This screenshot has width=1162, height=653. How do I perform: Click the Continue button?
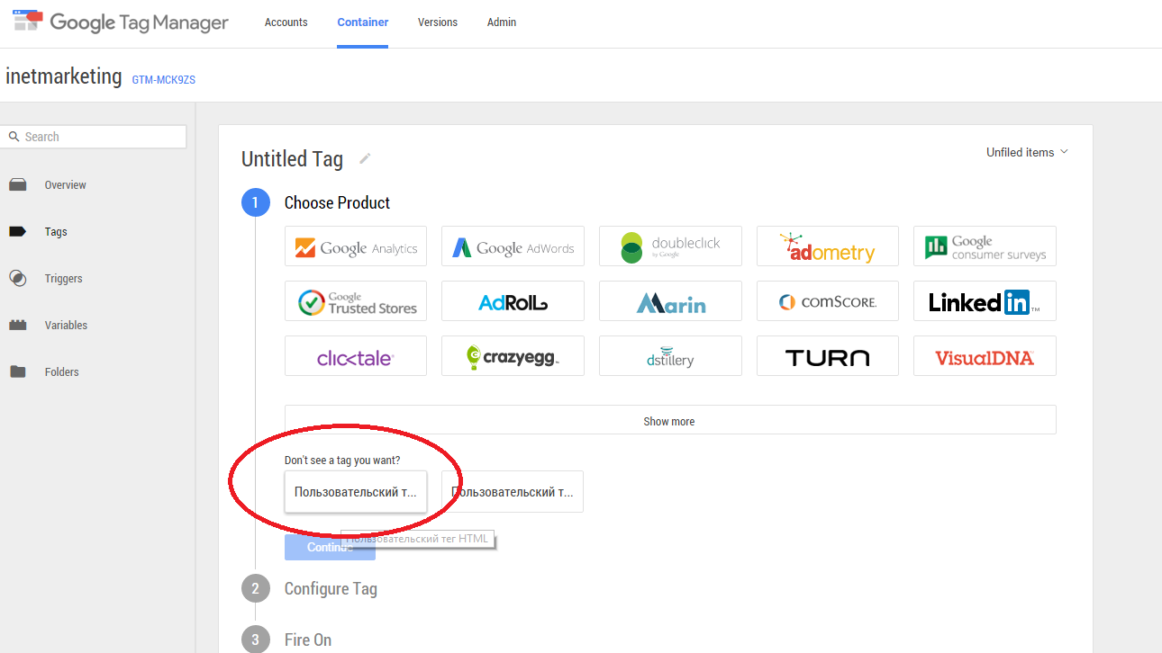[x=330, y=547]
